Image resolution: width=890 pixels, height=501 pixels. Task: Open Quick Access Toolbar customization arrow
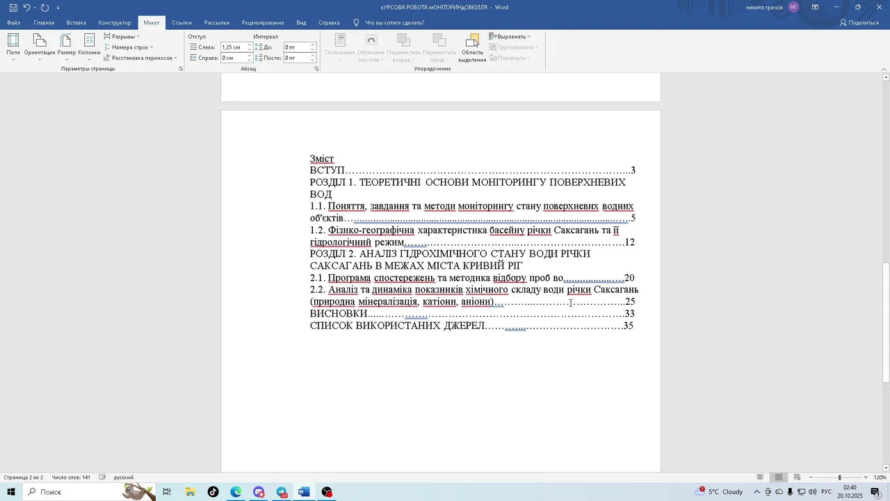[x=58, y=8]
